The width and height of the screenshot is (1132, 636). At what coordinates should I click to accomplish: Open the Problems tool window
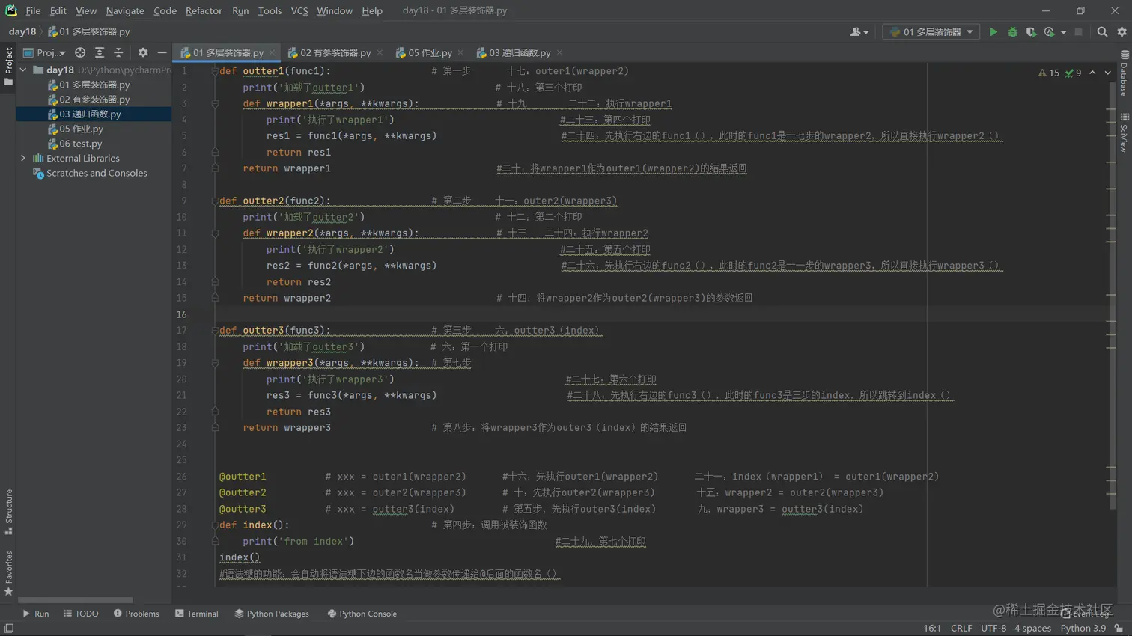click(x=136, y=614)
